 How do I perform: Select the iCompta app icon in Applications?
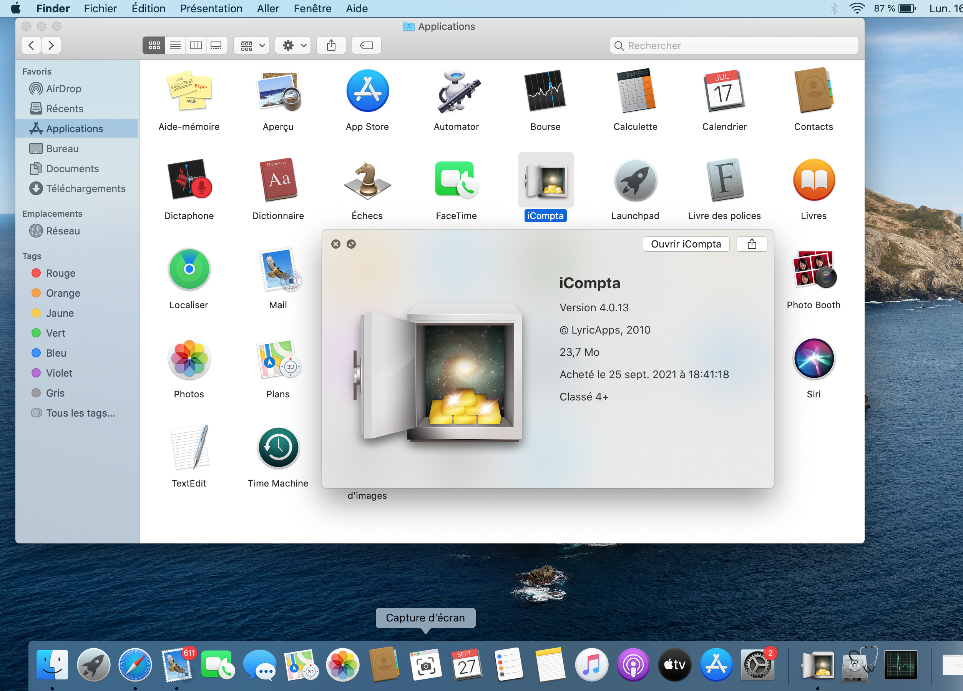(x=546, y=180)
